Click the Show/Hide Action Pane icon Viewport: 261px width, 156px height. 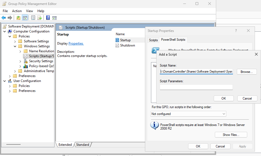coord(54,18)
